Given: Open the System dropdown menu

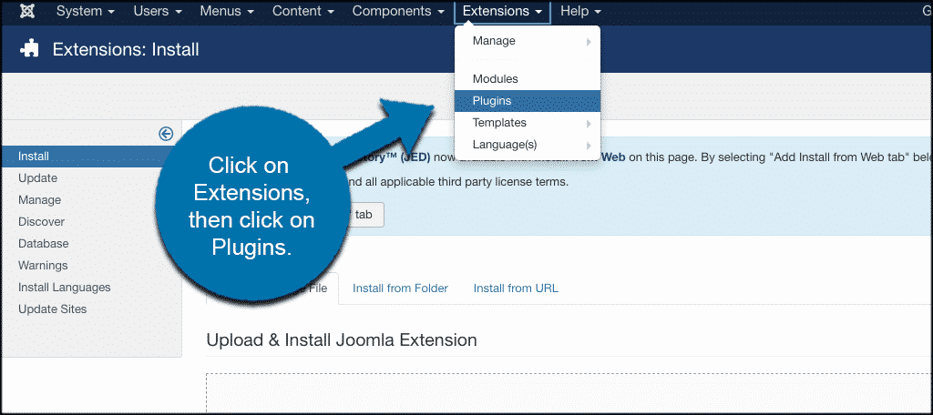Looking at the screenshot, I should pos(86,11).
